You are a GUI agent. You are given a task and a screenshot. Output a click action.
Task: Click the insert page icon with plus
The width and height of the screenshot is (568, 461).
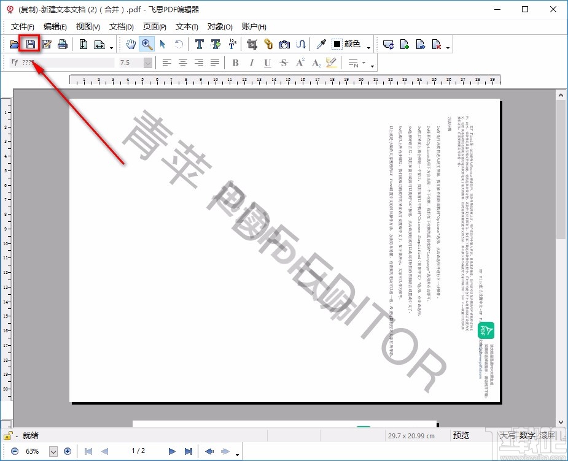pyautogui.click(x=404, y=44)
